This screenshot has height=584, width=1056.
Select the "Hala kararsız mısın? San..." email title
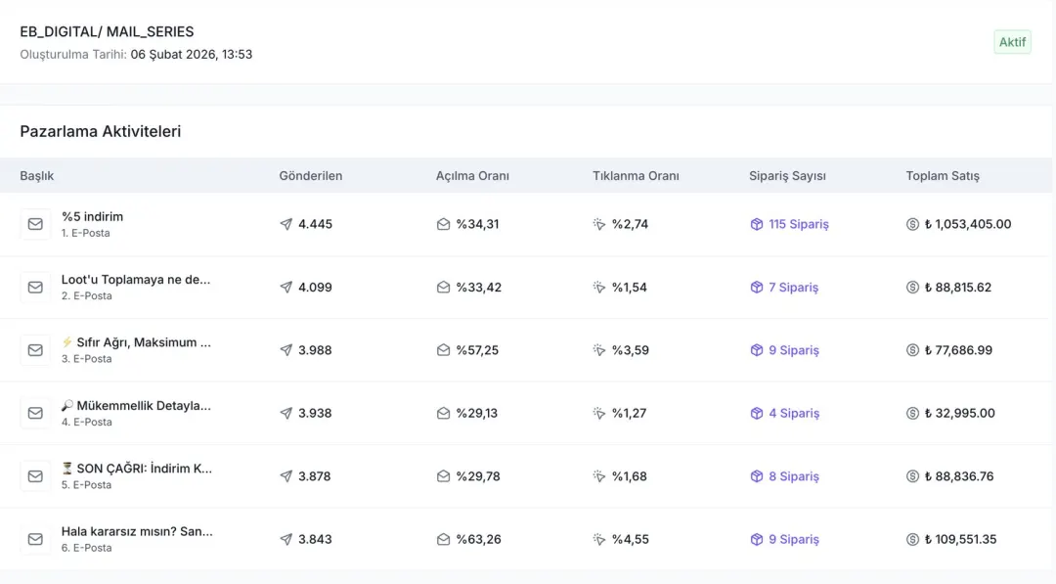137,531
